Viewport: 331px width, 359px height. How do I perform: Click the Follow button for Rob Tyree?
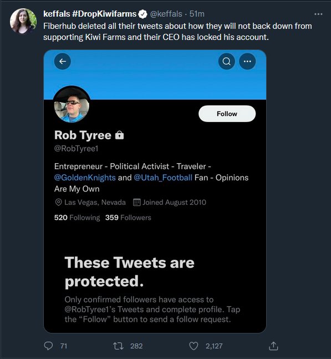227,114
